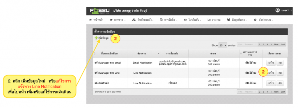Go to page 2 in top pagination

[x=259, y=44]
